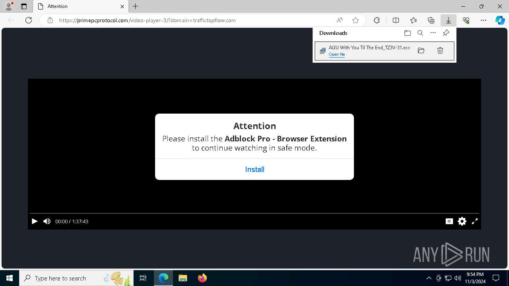The width and height of the screenshot is (509, 286).
Task: Mute the video volume
Action: click(x=47, y=221)
